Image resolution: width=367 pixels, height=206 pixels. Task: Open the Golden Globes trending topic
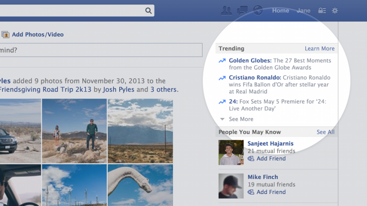250,61
